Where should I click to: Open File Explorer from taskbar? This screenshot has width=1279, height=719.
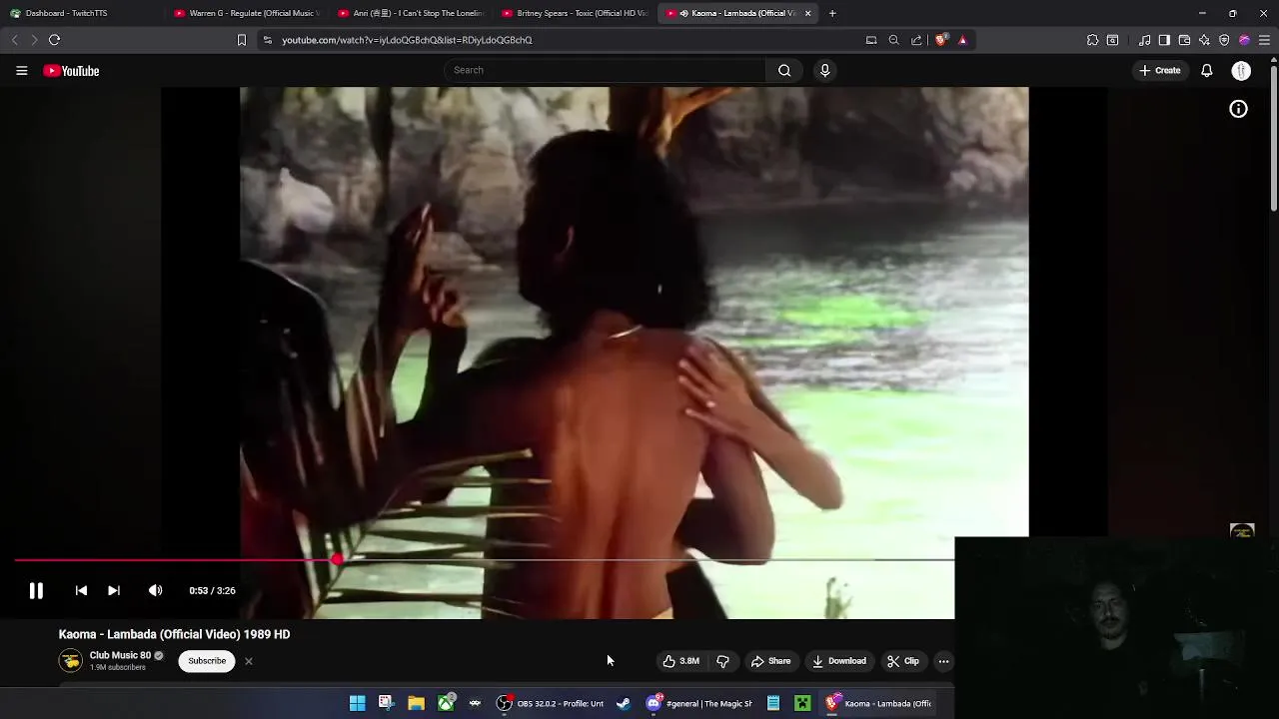click(416, 703)
